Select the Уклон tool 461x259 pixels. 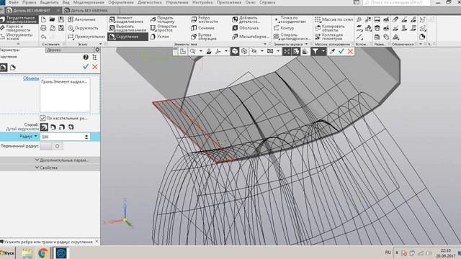pyautogui.click(x=160, y=37)
